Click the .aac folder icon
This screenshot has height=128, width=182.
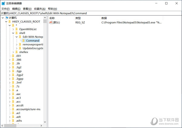tap(13, 94)
